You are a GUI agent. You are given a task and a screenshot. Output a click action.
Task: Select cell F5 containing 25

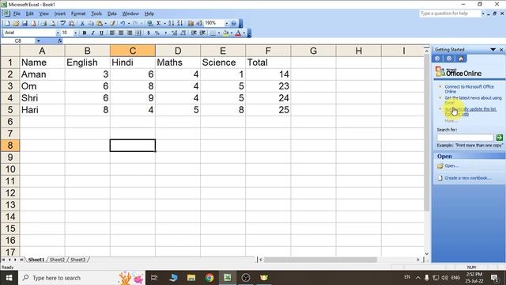click(268, 110)
